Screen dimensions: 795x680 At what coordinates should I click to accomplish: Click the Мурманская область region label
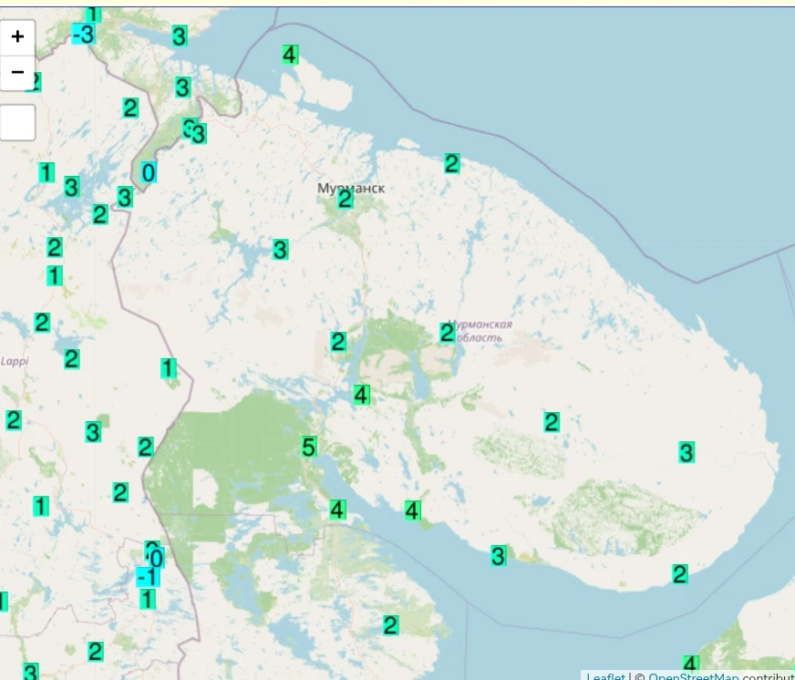pyautogui.click(x=480, y=331)
